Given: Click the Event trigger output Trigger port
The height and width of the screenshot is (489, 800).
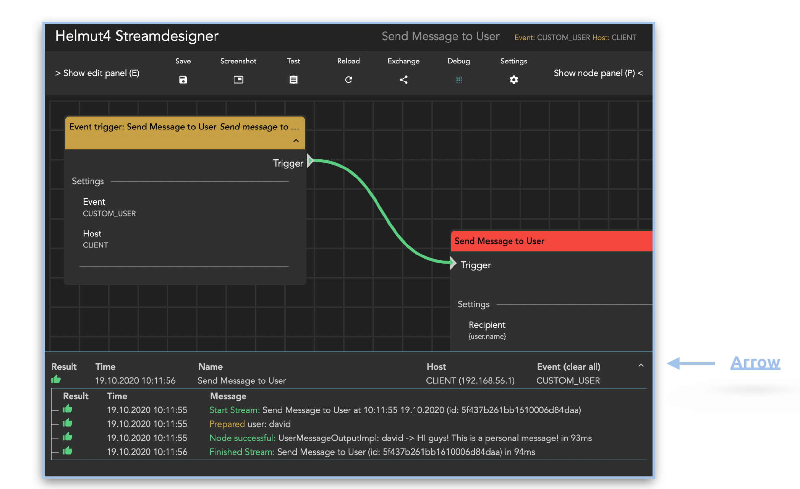Looking at the screenshot, I should (x=310, y=160).
